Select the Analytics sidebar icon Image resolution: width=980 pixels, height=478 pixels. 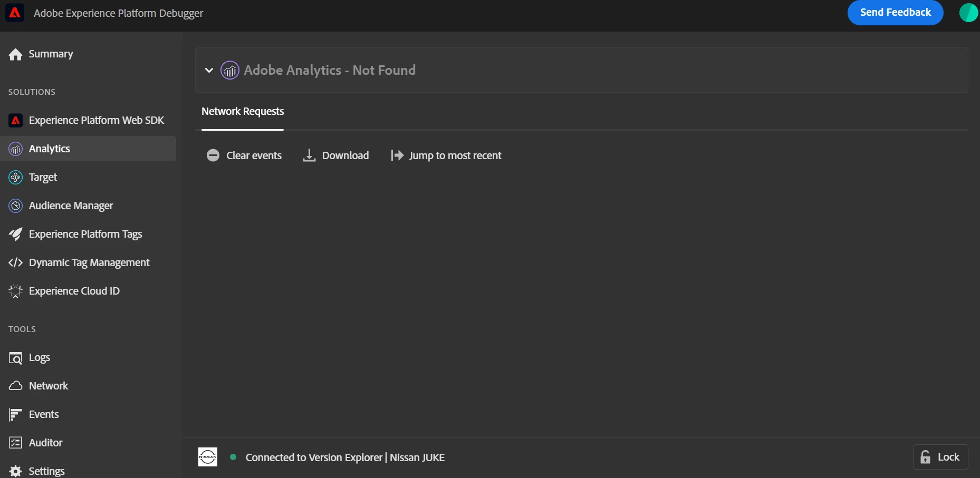coord(16,149)
